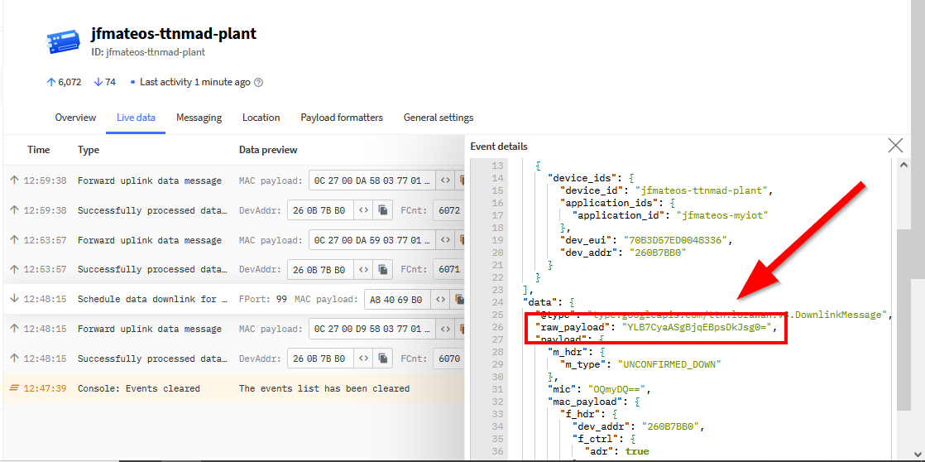
Task: Select Schedule data downlink event at 12:48:15
Action: [233, 299]
